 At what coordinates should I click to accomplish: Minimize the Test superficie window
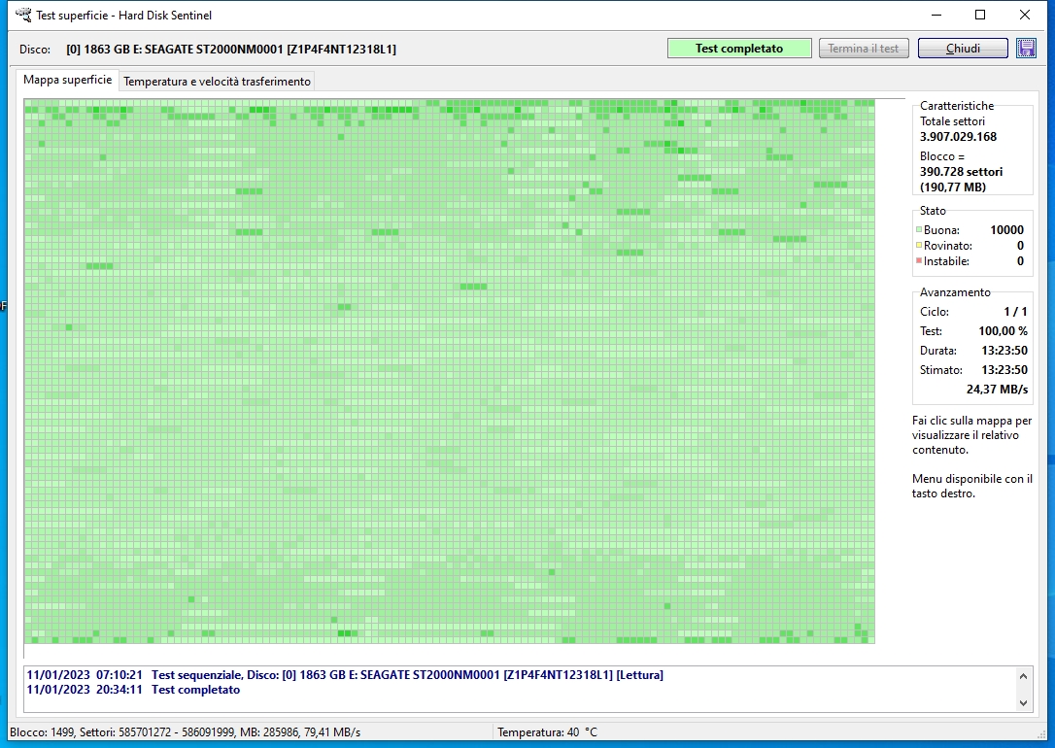[936, 15]
